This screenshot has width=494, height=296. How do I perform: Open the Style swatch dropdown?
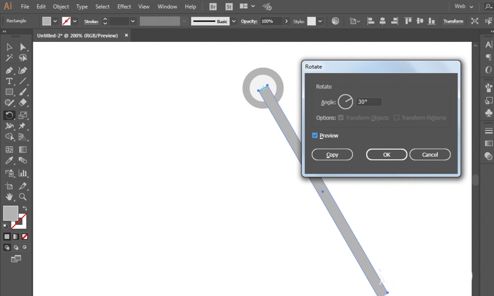[x=320, y=21]
